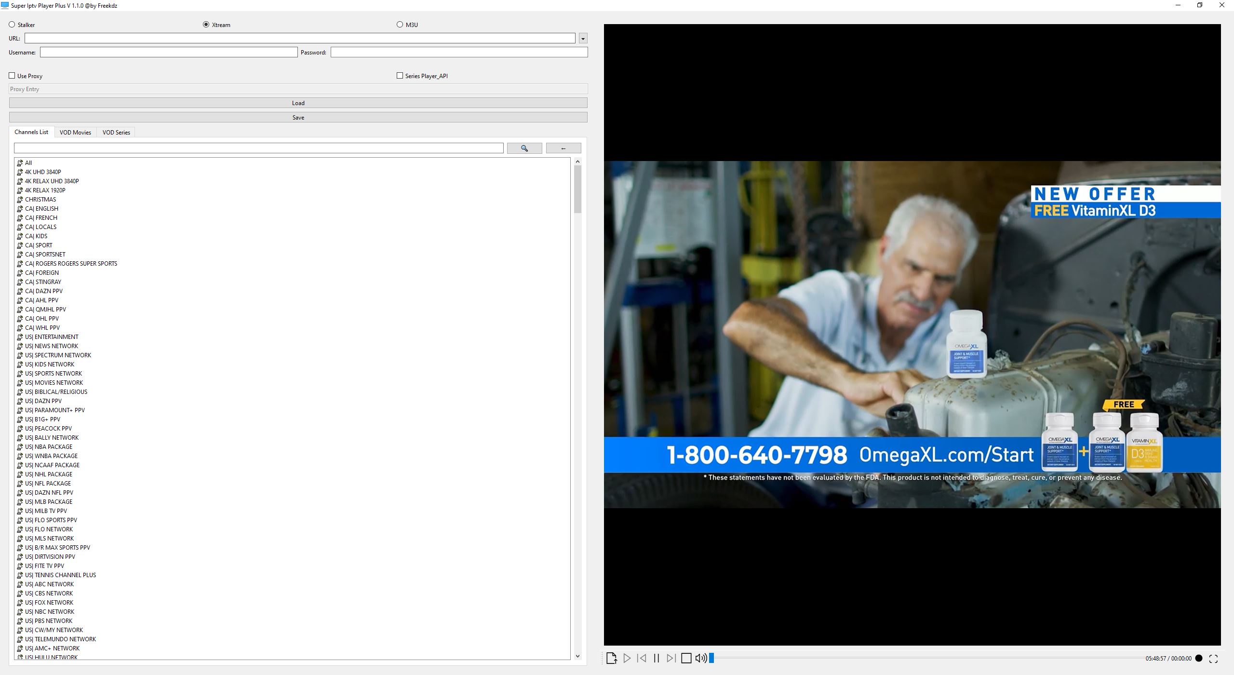Start playback with the play icon
Image resolution: width=1234 pixels, height=675 pixels.
pos(627,658)
